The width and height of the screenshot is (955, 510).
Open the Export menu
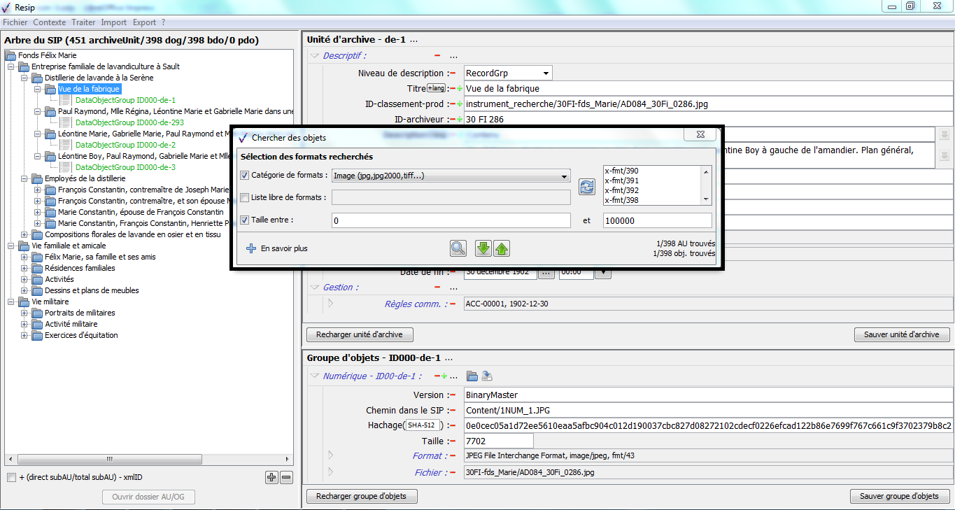(144, 22)
